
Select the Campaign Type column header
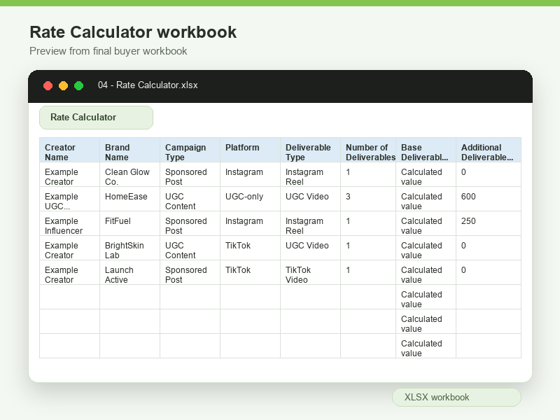[190, 150]
